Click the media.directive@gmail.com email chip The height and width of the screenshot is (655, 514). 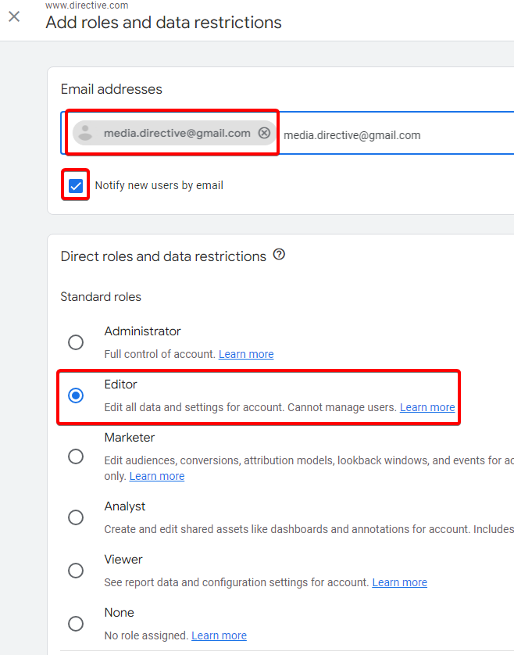coord(177,133)
